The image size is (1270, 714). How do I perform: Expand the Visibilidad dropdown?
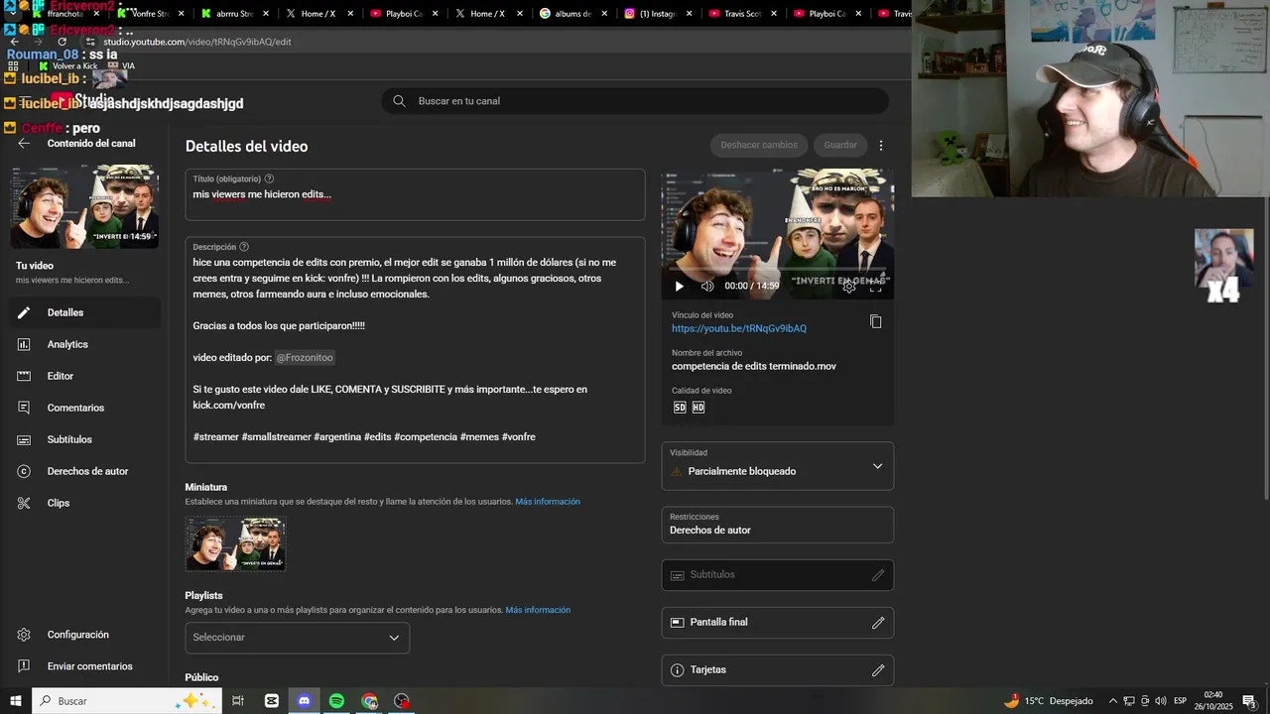click(778, 466)
